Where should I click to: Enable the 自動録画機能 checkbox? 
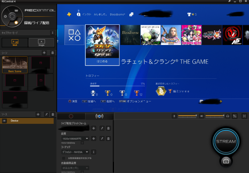pos(64,158)
